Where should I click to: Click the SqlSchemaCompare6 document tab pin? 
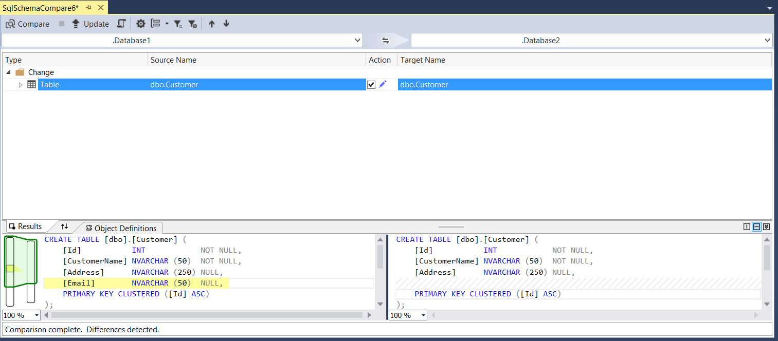coord(88,8)
